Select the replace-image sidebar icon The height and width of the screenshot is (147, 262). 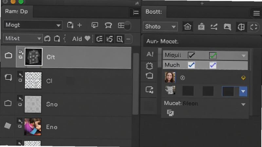pos(149,90)
